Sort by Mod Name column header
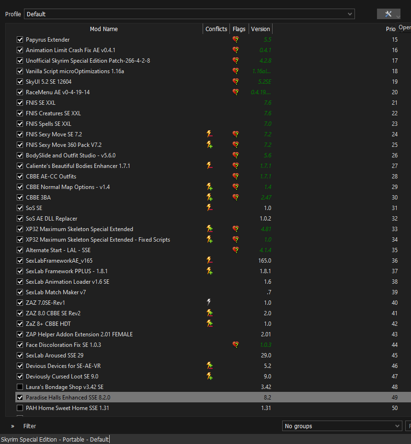 coord(104,29)
